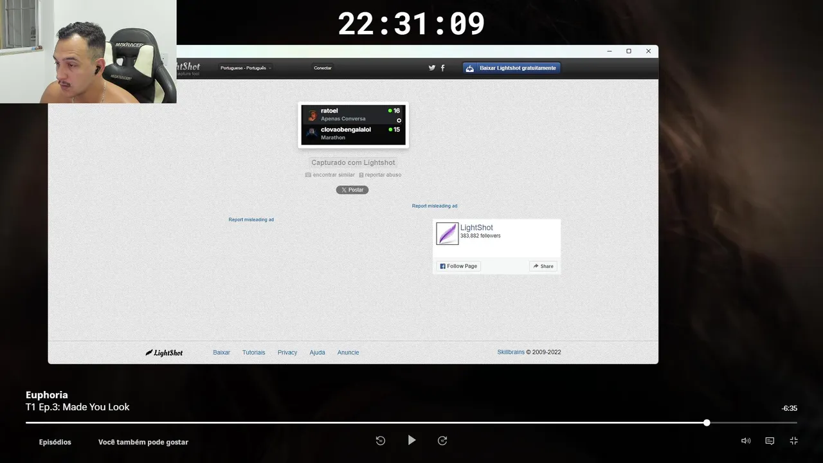Maximize the Lightshot browser window
Viewport: 823px width, 463px height.
pyautogui.click(x=629, y=51)
